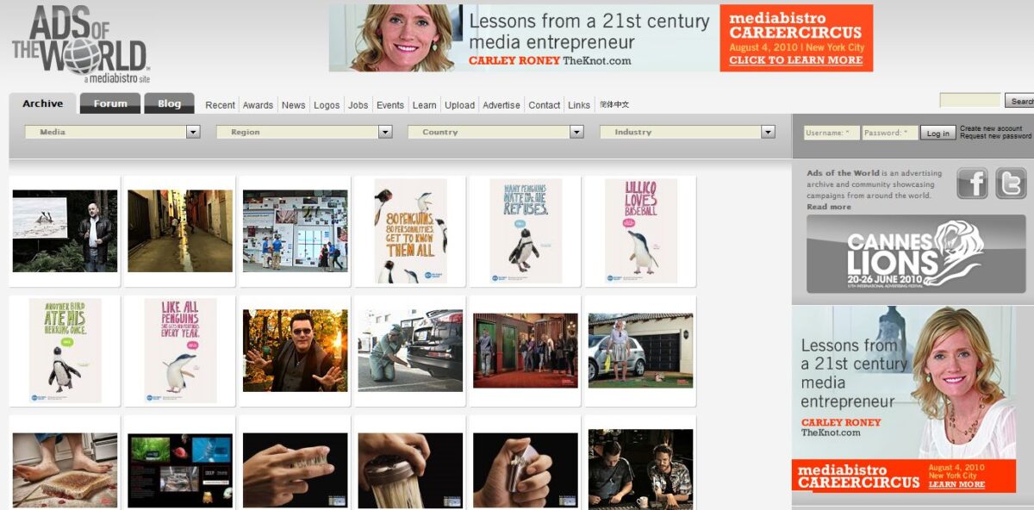The image size is (1034, 510).
Task: Expand the Country dropdown filter
Action: [495, 132]
